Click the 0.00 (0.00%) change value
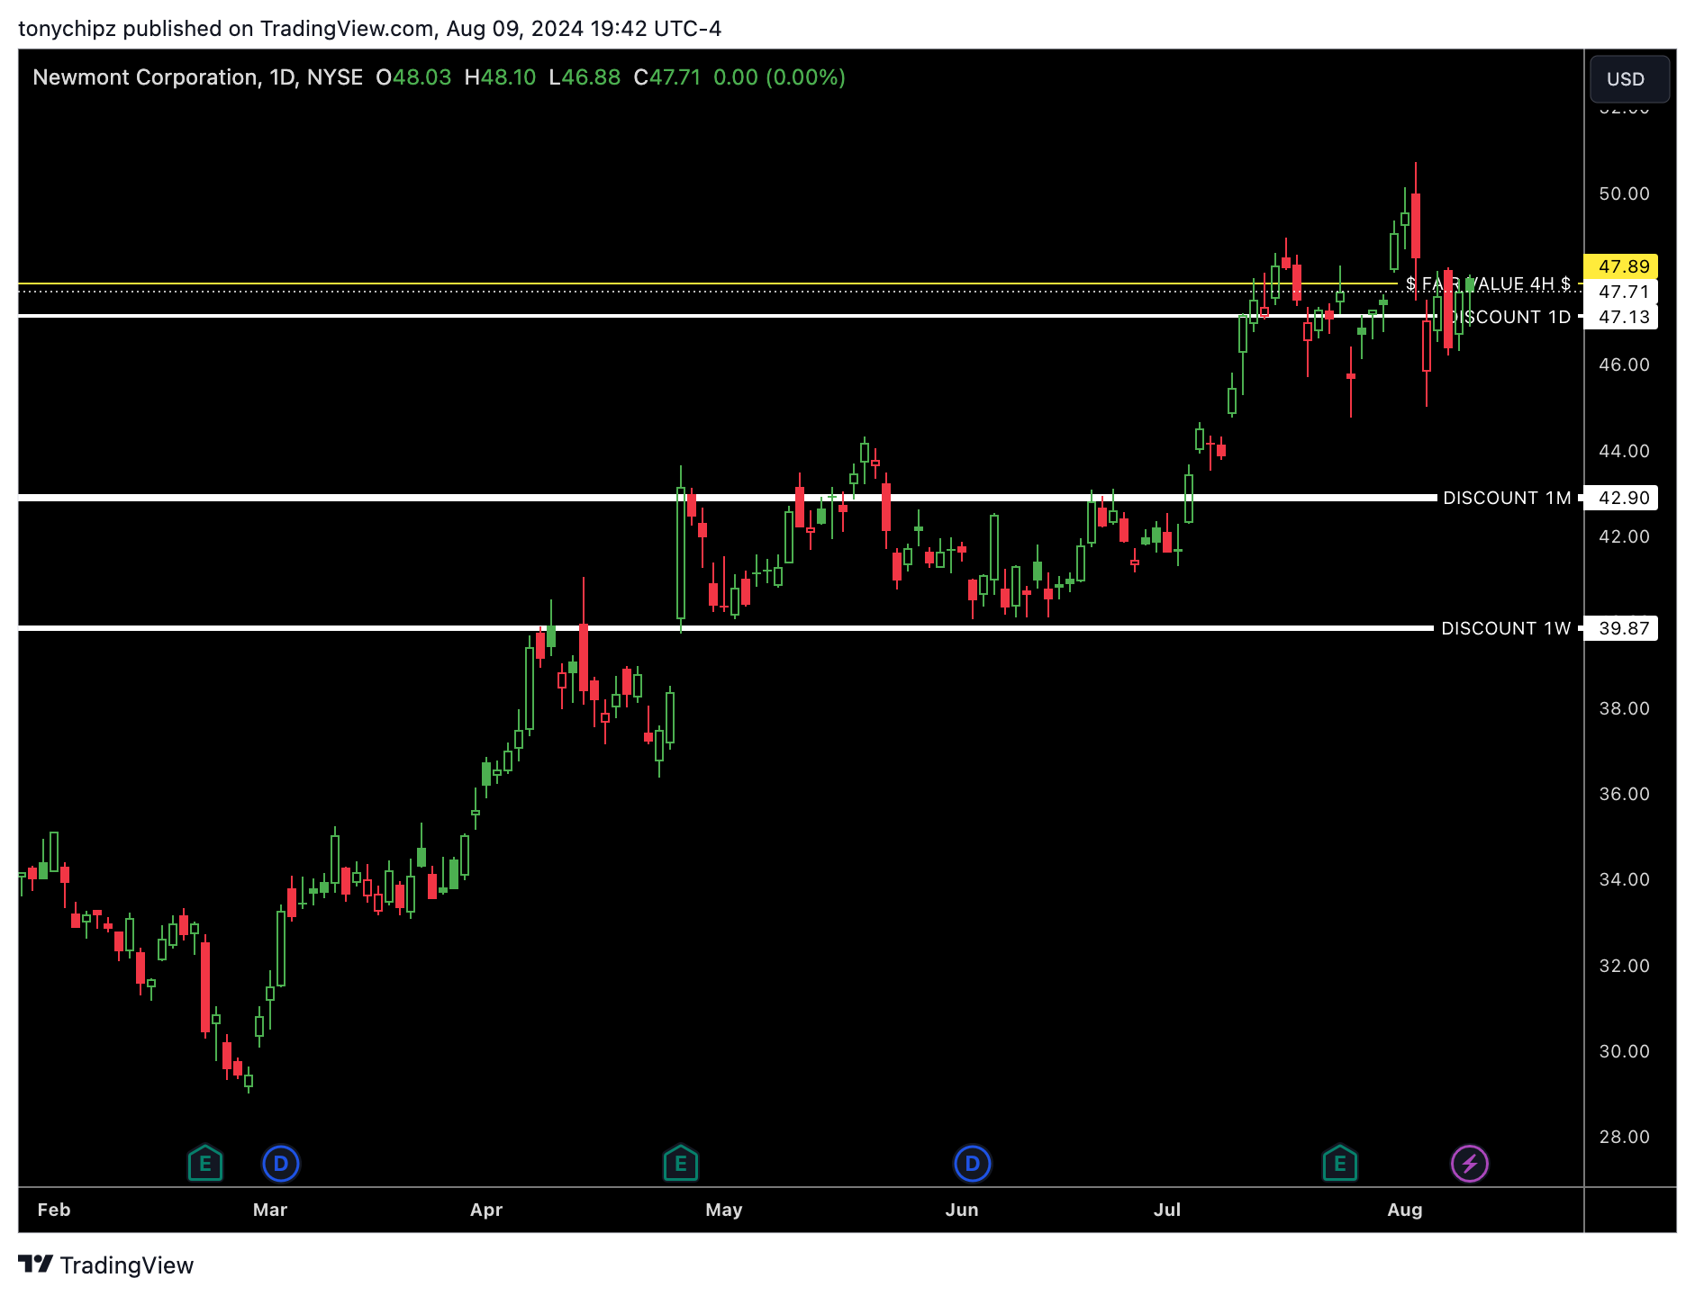 pos(779,77)
